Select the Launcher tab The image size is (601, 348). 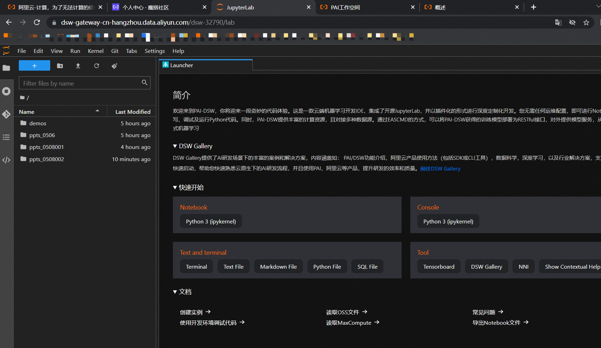[206, 65]
